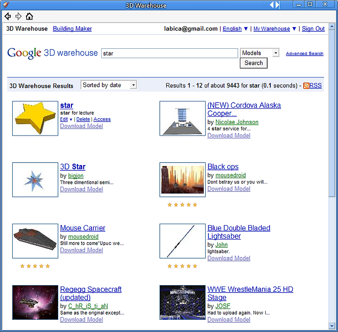Open the home page icon
The height and width of the screenshot is (332, 338).
pos(29,16)
